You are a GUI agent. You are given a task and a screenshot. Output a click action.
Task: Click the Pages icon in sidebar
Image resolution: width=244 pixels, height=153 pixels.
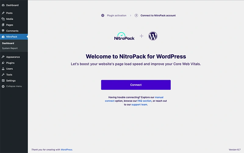3,25
